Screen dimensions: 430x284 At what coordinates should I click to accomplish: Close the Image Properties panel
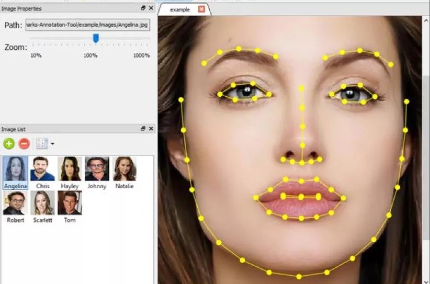(x=151, y=8)
